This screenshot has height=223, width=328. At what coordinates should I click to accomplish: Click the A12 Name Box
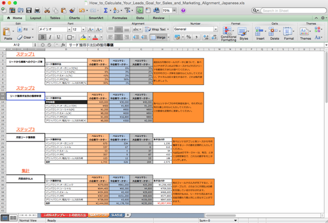coord(17,45)
